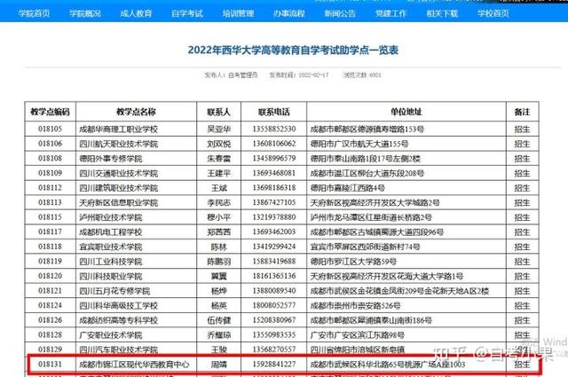Click the 联系人 column header
This screenshot has height=377, width=568.
pyautogui.click(x=219, y=113)
